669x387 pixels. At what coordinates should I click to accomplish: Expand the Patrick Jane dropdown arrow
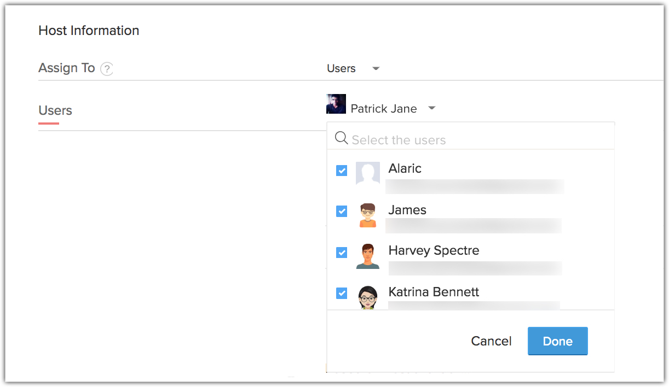[431, 108]
